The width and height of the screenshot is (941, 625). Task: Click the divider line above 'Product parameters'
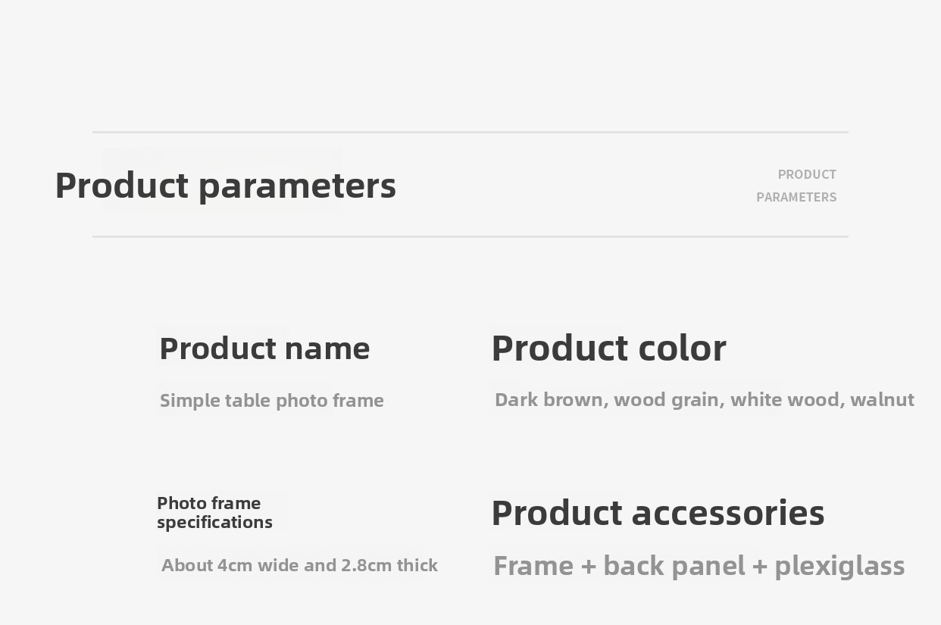[x=470, y=132]
